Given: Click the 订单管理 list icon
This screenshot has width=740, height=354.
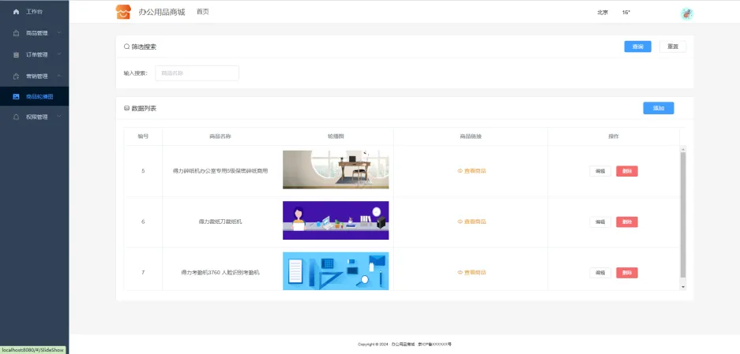Looking at the screenshot, I should pyautogui.click(x=16, y=54).
